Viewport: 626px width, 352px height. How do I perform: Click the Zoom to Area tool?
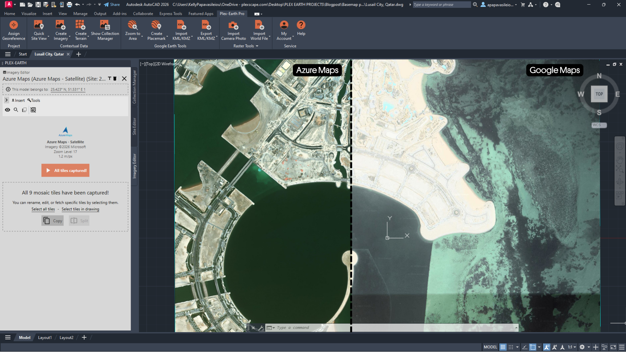[133, 30]
